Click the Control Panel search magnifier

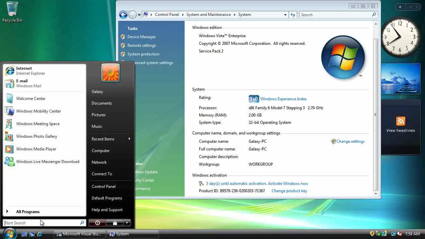374,15
